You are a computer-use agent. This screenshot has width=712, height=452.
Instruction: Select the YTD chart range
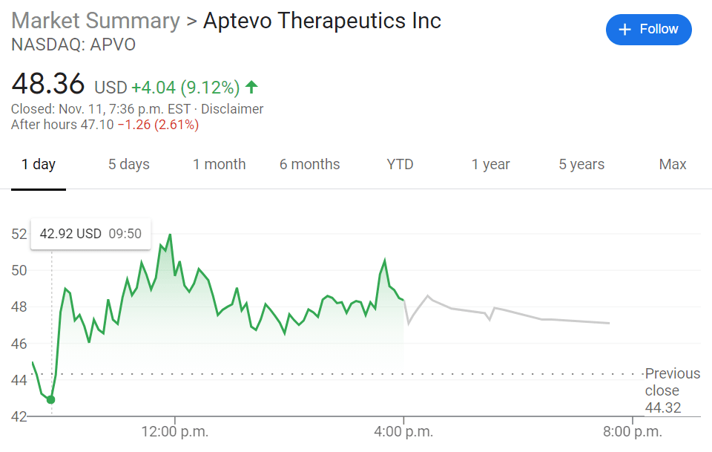400,164
